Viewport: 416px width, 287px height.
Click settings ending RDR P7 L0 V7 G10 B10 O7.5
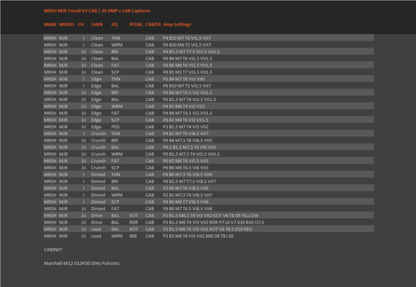coord(214,222)
